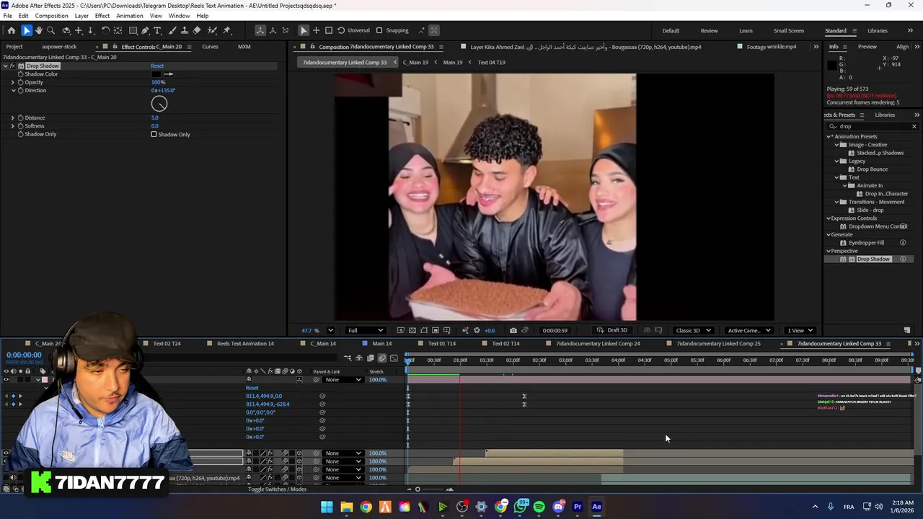Open the Reels Text Animation 14 timeline tab
Image resolution: width=923 pixels, height=519 pixels.
(245, 343)
